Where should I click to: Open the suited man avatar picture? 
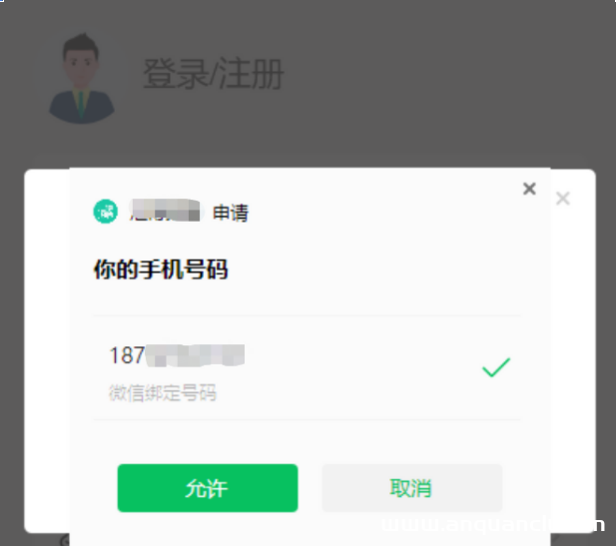81,79
